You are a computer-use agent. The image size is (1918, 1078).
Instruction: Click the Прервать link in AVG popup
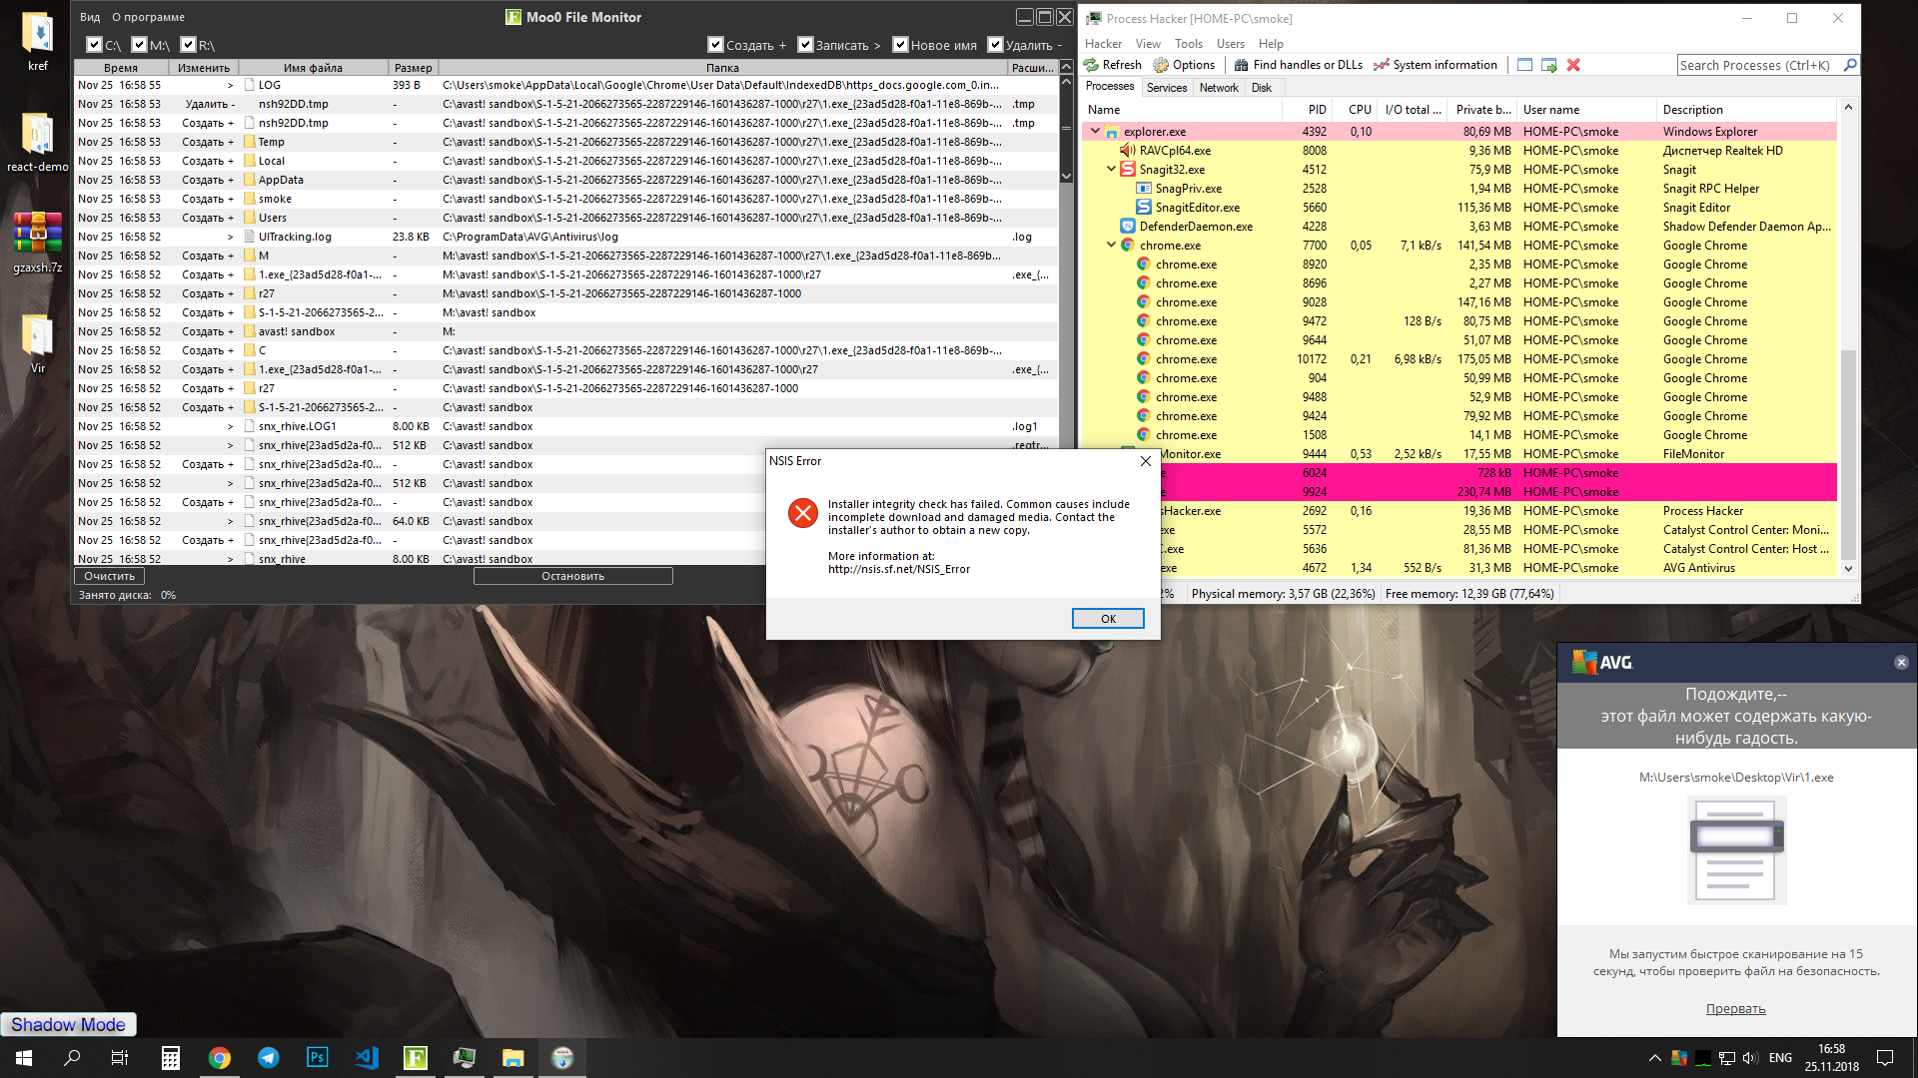click(x=1735, y=1009)
